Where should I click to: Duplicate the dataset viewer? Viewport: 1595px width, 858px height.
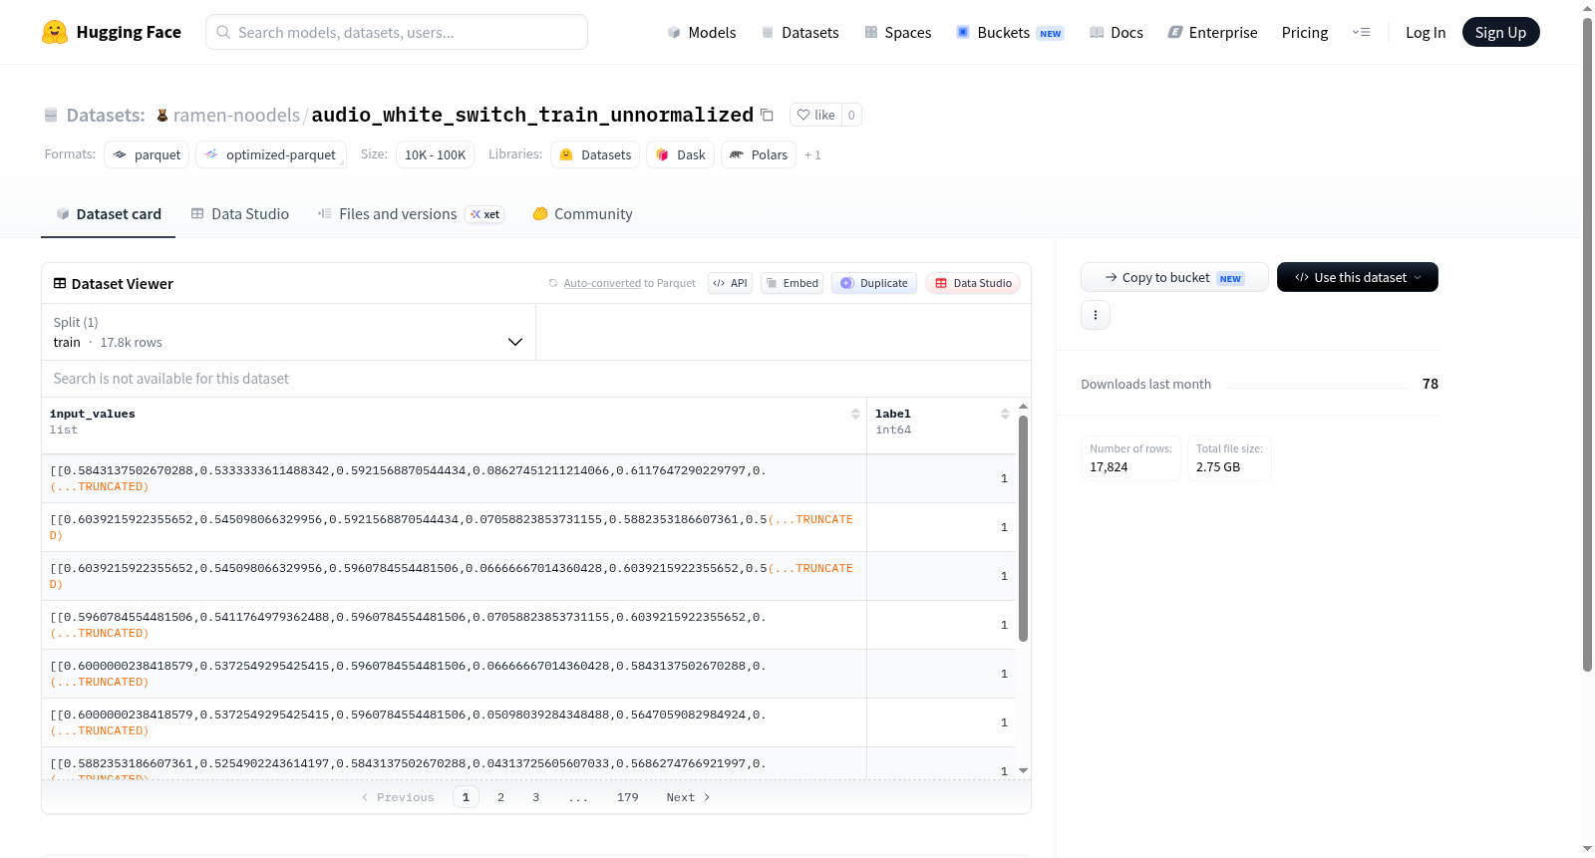874,283
